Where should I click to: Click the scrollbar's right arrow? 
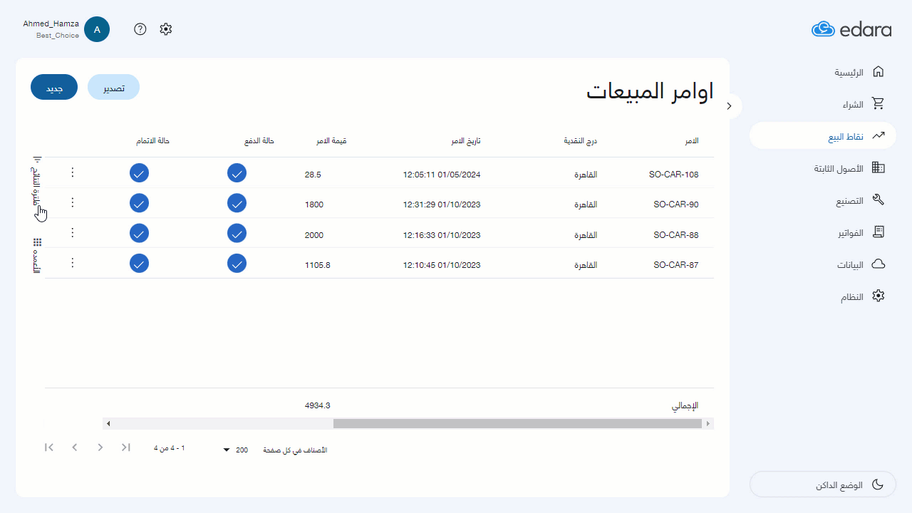(708, 424)
